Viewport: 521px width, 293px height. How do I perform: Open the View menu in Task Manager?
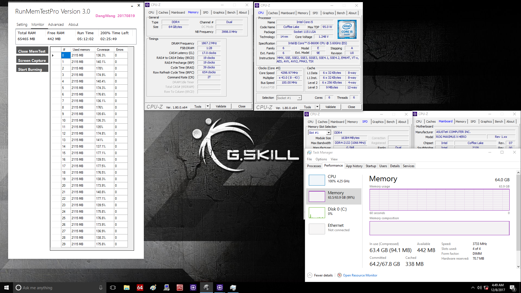pos(334,159)
